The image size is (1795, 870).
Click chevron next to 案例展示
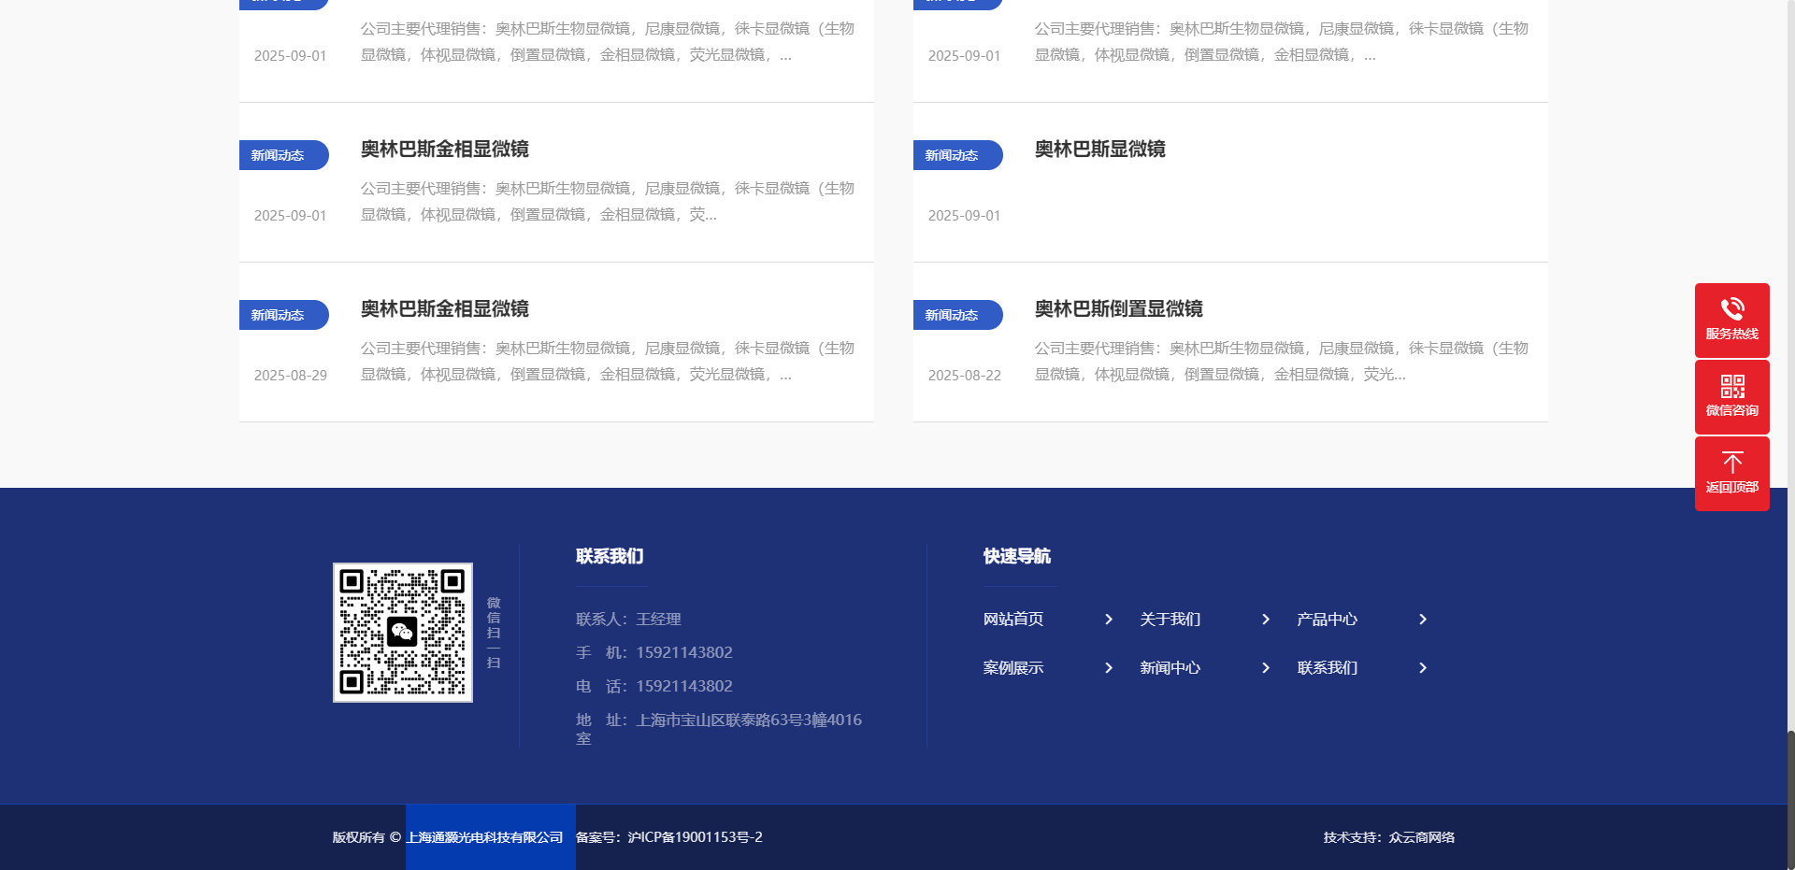point(1109,668)
